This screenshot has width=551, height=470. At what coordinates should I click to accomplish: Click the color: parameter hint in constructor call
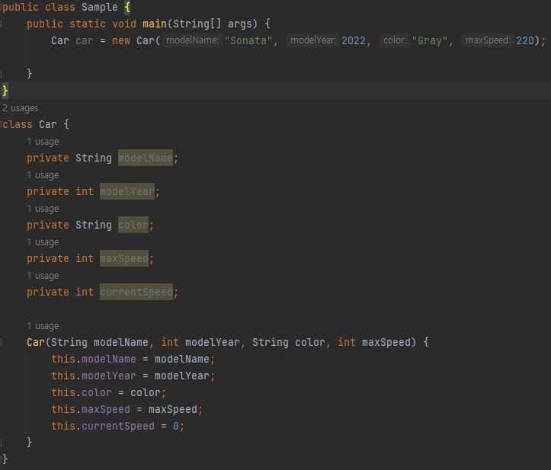(x=395, y=40)
